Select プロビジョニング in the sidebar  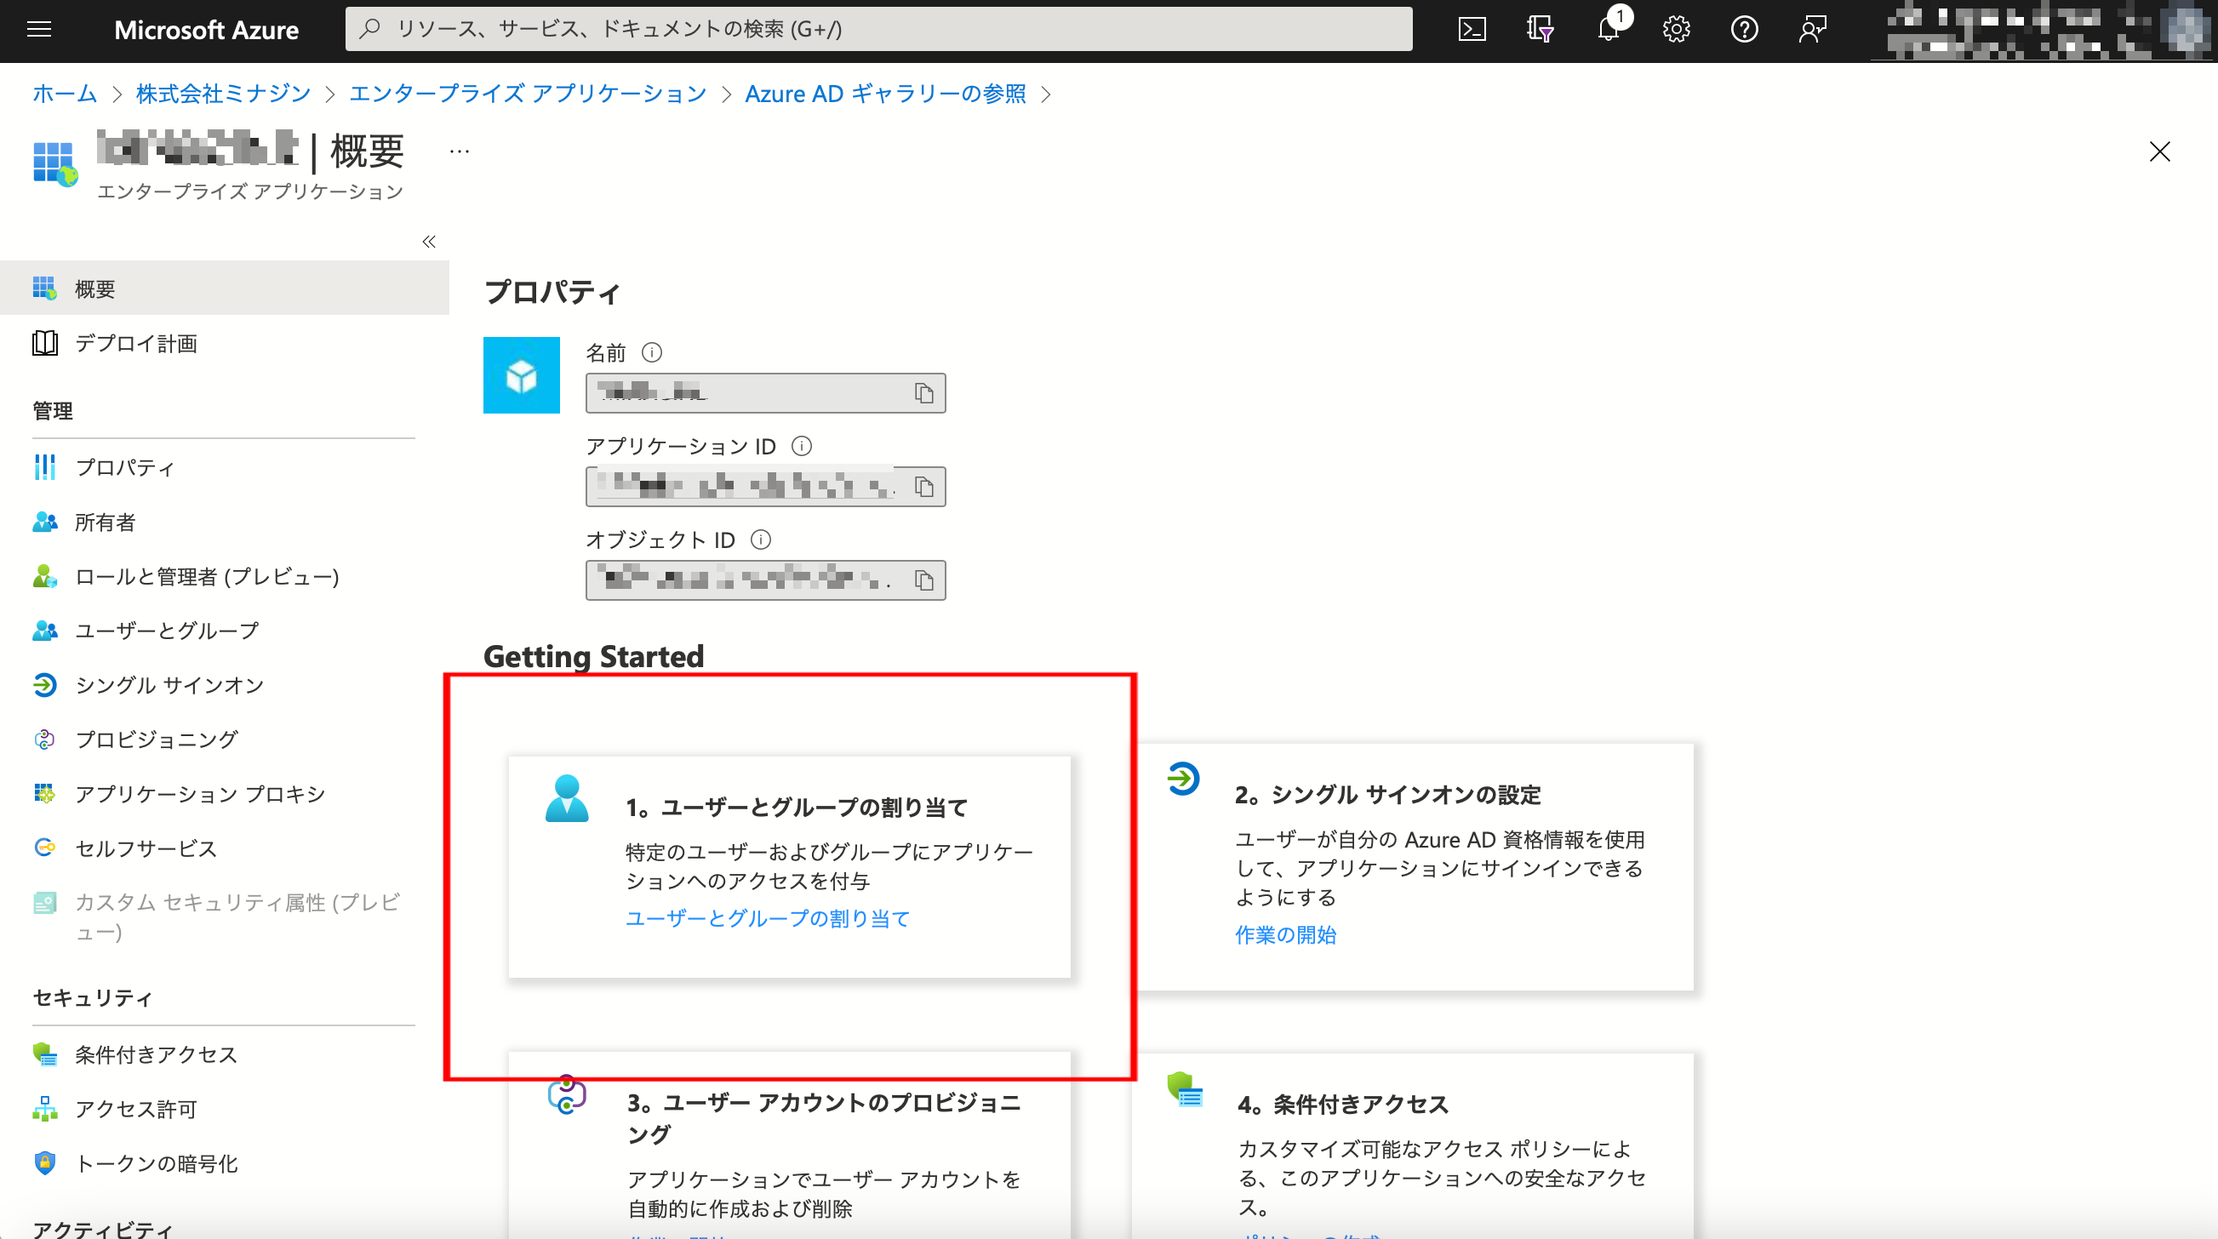click(x=156, y=739)
